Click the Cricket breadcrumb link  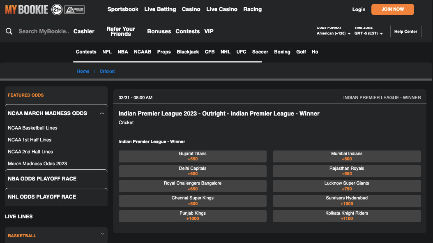click(x=107, y=71)
